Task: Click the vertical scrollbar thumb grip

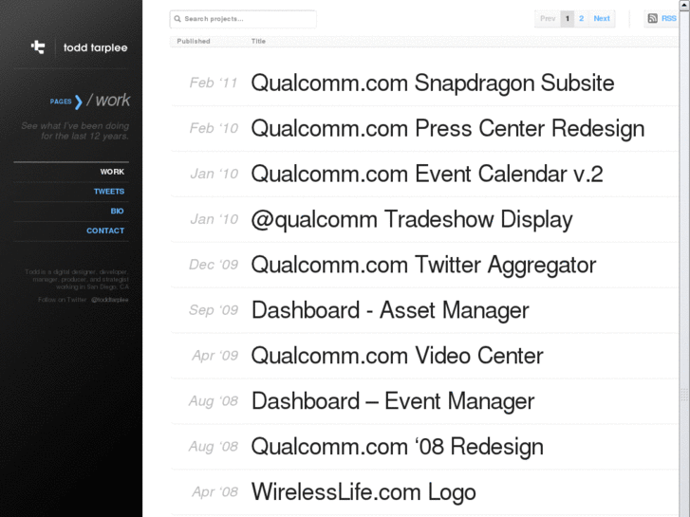Action: coord(684,396)
